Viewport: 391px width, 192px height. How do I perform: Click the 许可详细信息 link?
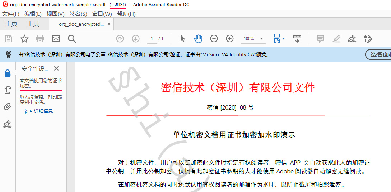click(39, 111)
